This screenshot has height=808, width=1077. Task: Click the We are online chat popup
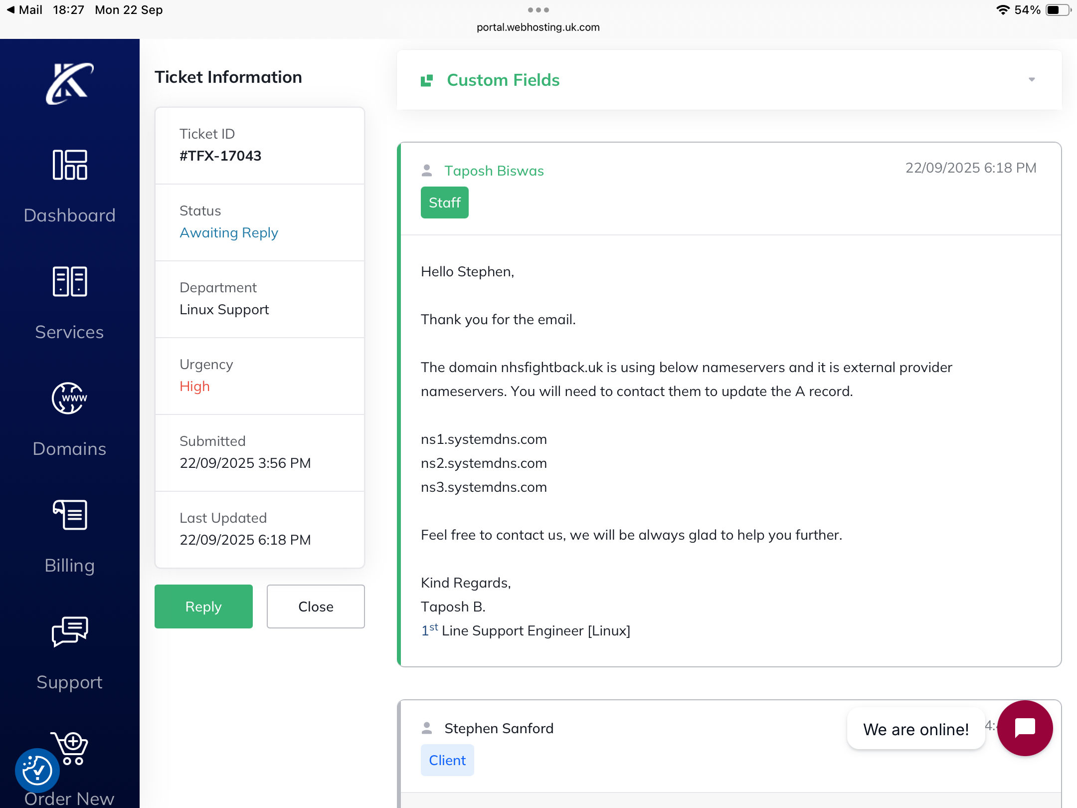pos(915,729)
